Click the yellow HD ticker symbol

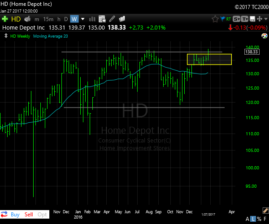point(16,19)
